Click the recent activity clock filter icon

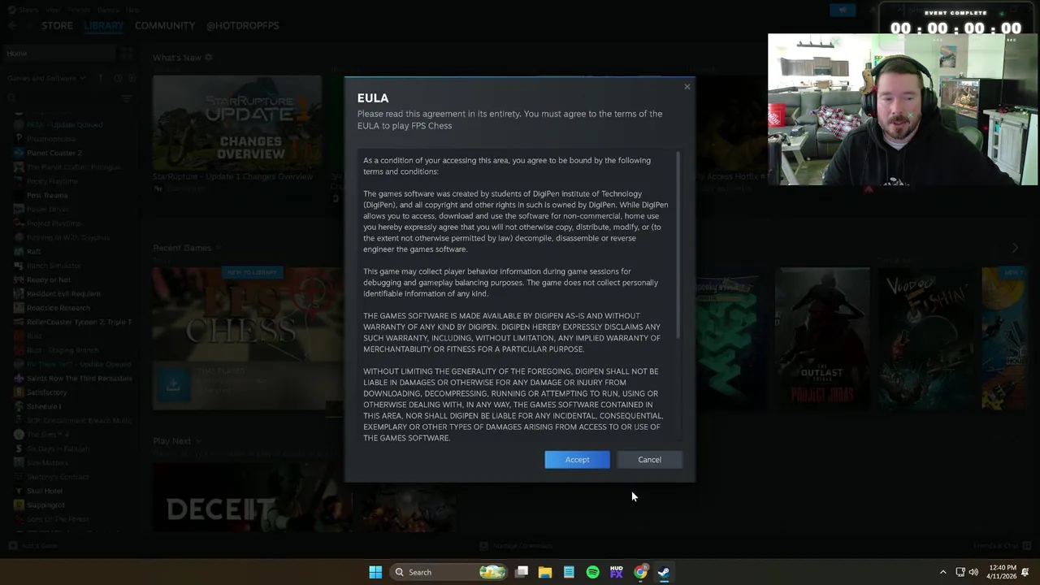117,78
